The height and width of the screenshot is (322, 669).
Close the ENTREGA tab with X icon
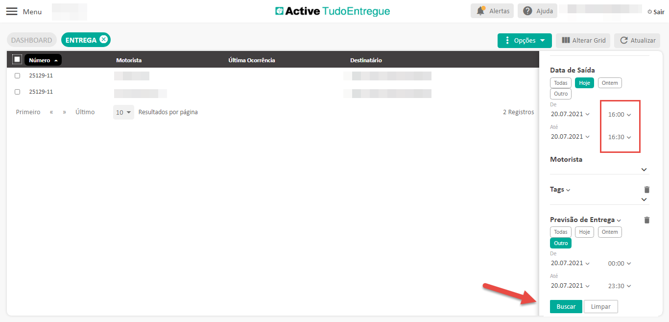[x=103, y=40]
